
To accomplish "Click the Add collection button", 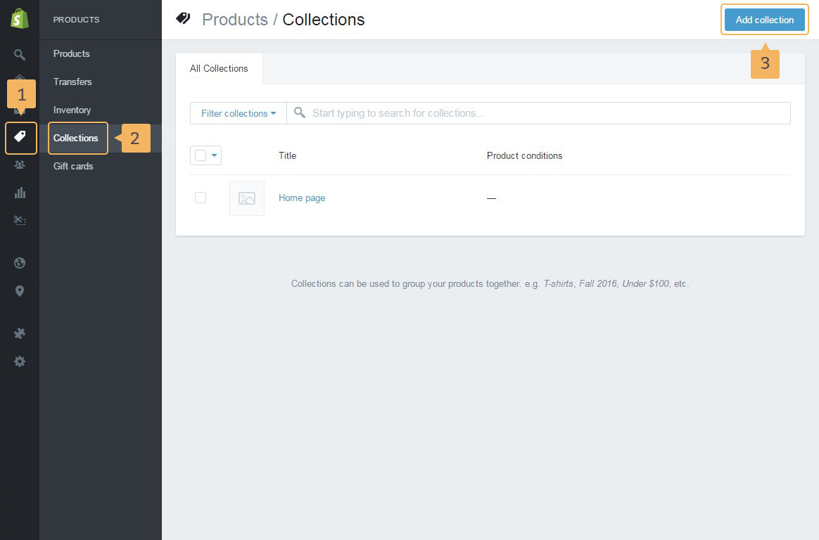I will (x=764, y=20).
